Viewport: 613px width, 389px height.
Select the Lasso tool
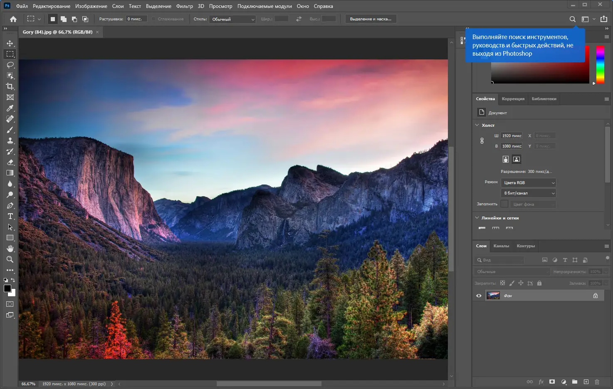[10, 65]
